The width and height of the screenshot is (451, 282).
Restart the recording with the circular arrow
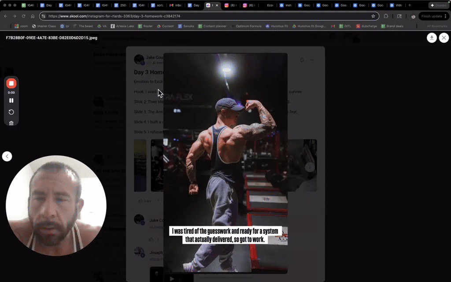click(11, 112)
